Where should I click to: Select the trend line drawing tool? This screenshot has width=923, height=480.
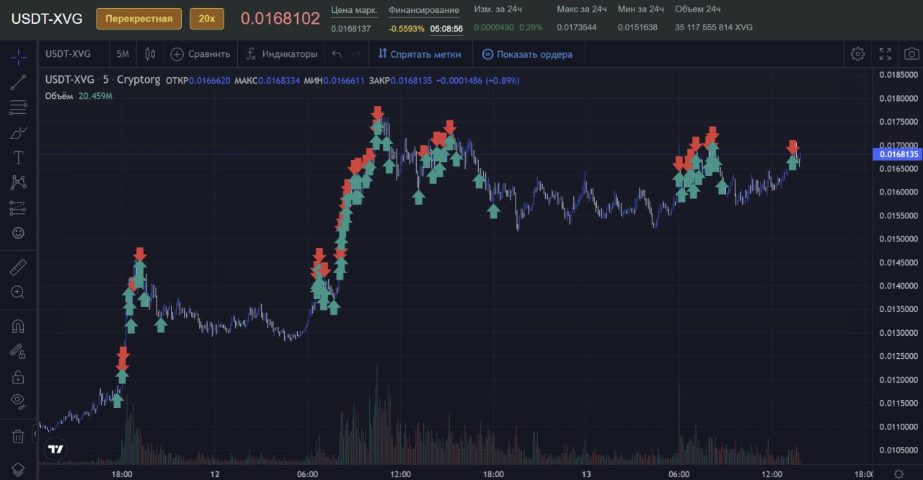[x=19, y=82]
